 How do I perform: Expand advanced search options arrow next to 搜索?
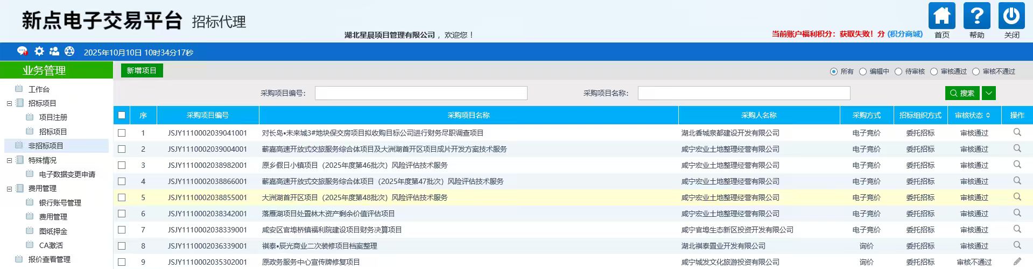tap(989, 93)
